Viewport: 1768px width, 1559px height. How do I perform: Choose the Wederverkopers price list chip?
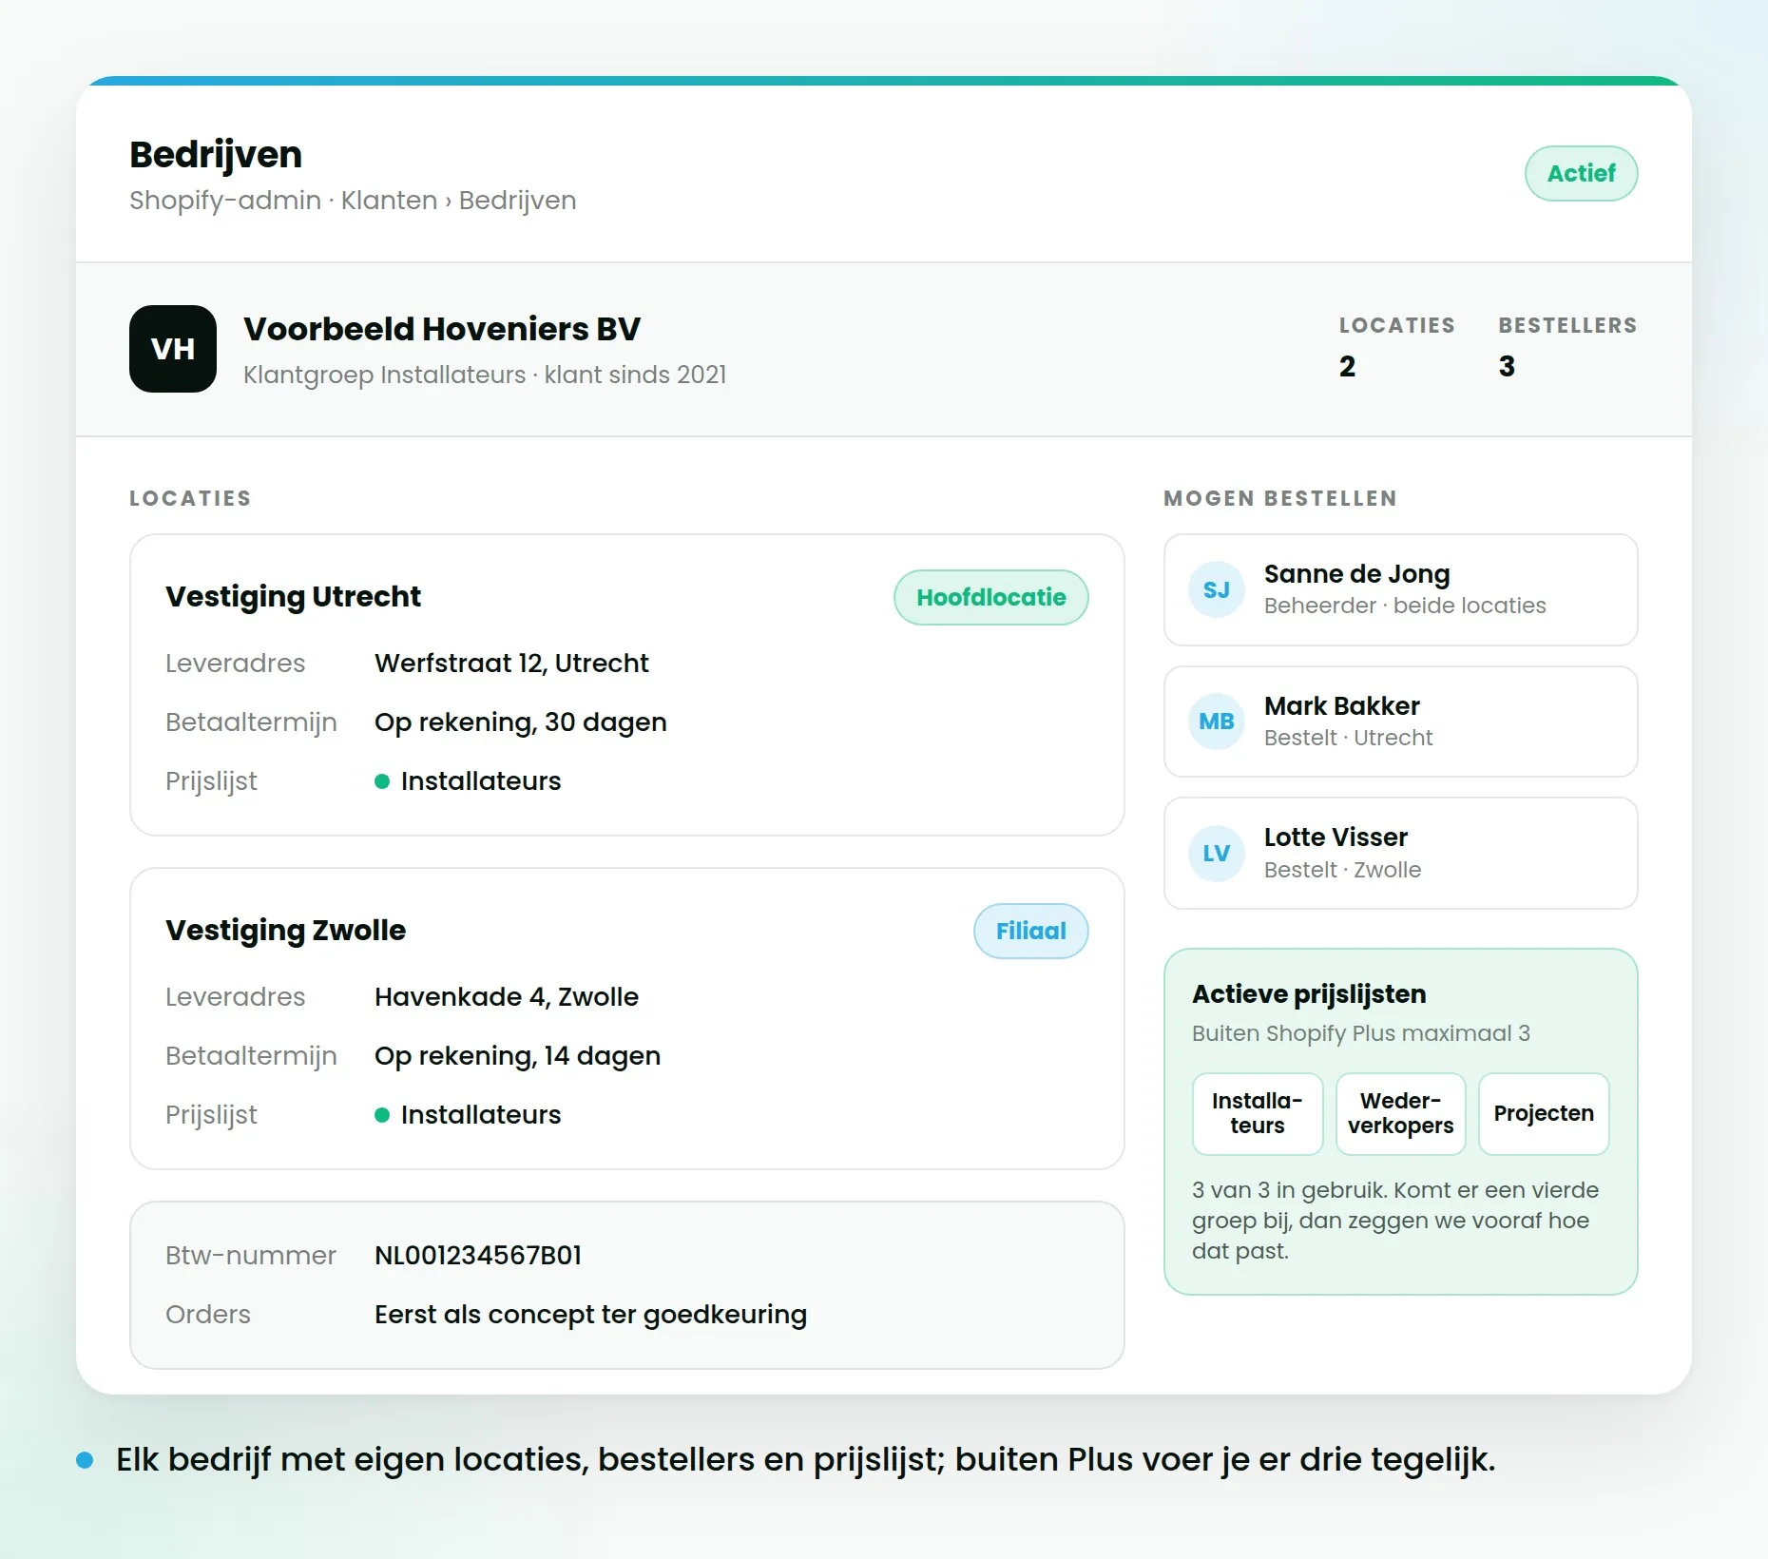point(1401,1113)
